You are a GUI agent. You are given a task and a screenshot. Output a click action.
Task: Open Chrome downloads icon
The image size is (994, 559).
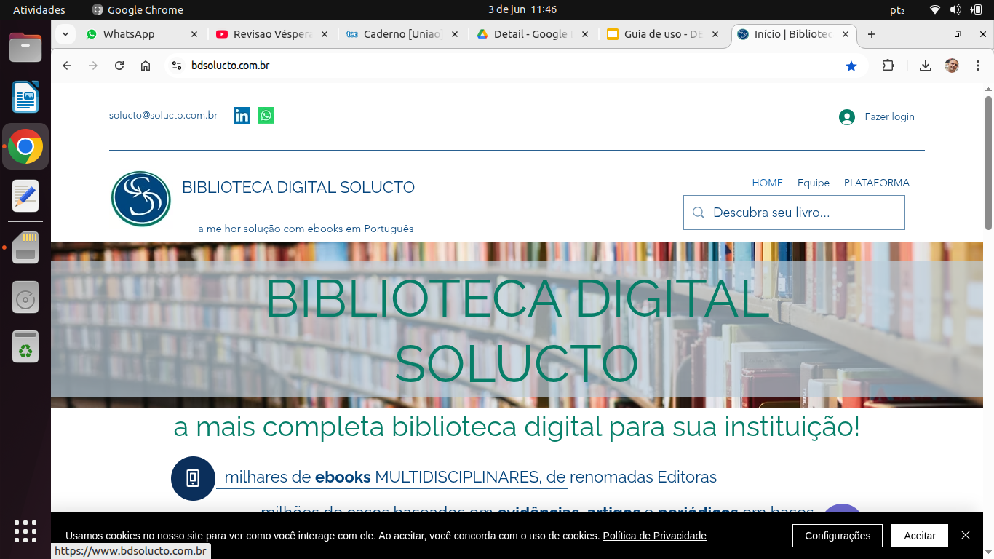[x=925, y=66]
